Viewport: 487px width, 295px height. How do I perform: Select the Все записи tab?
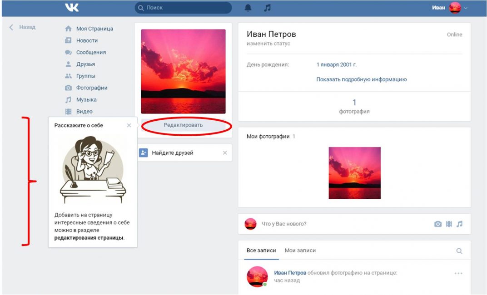261,251
